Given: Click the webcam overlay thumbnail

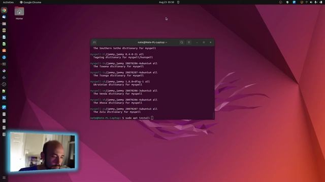Looking at the screenshot, I should pyautogui.click(x=43, y=152).
